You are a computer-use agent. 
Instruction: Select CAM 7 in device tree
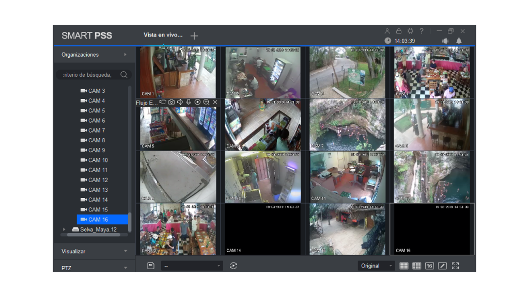coord(93,130)
